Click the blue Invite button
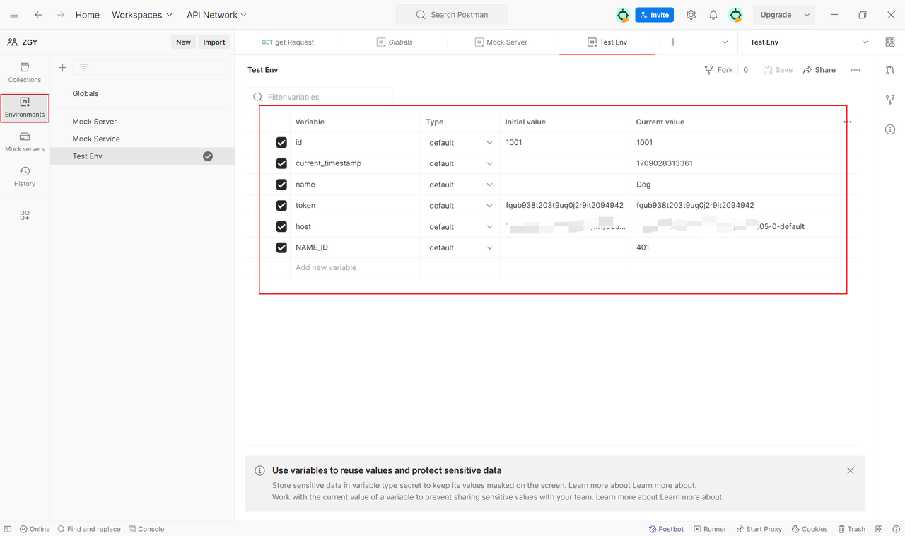The width and height of the screenshot is (905, 536). (x=654, y=15)
